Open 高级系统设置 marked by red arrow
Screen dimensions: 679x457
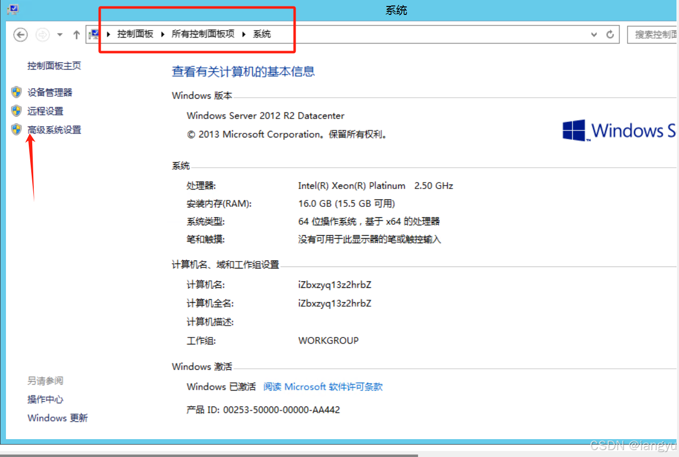[54, 130]
